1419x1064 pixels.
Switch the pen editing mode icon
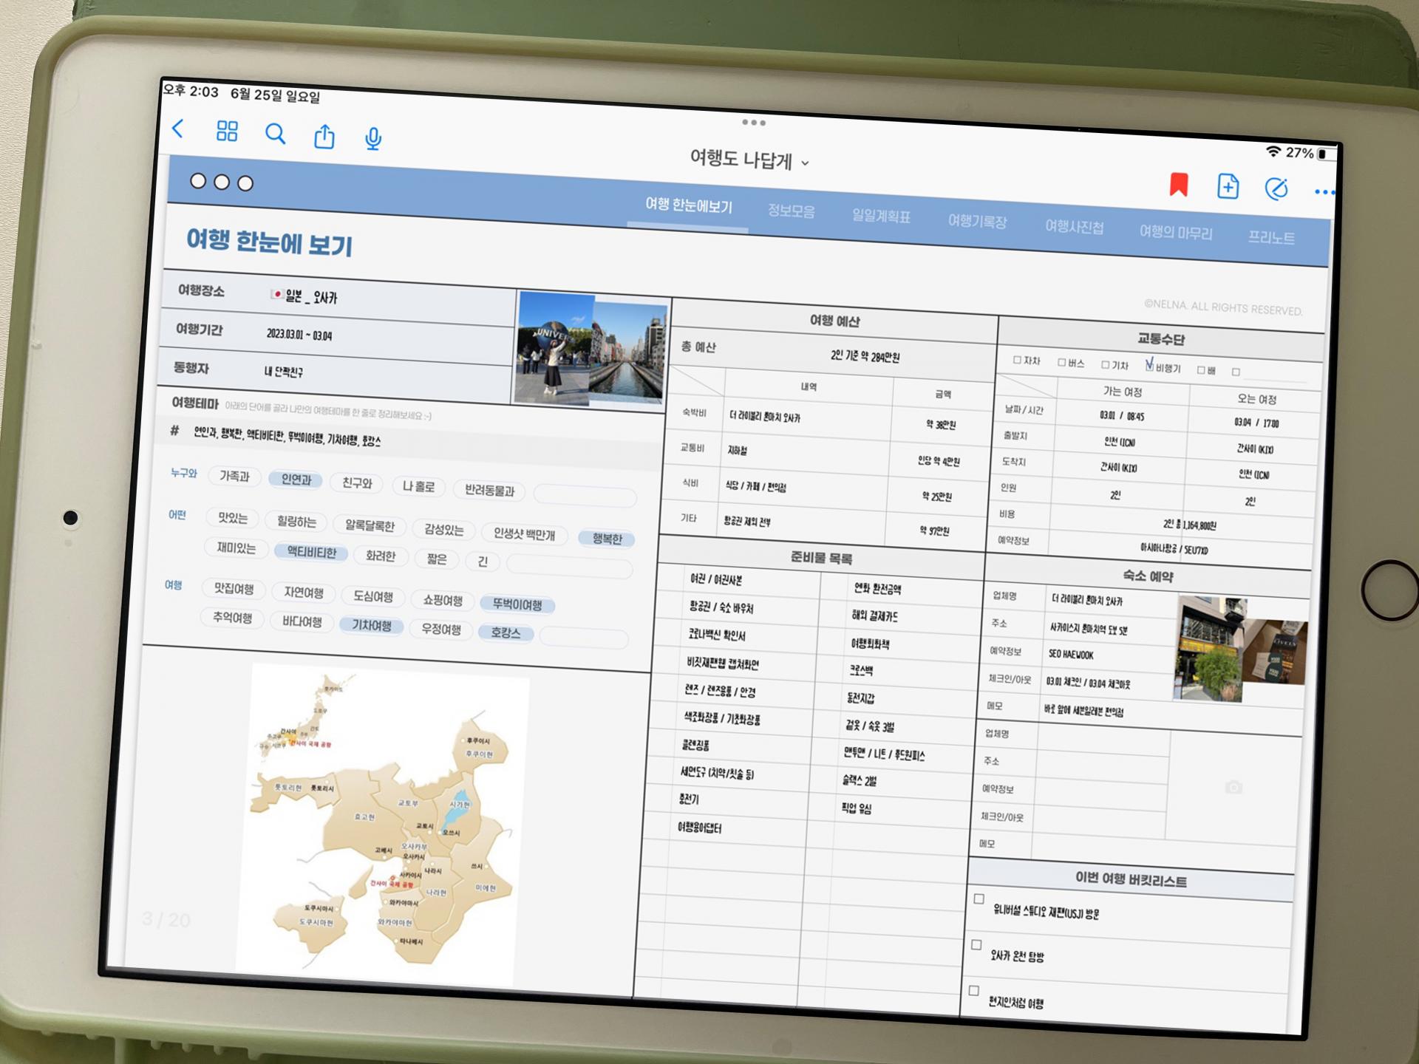coord(1276,189)
